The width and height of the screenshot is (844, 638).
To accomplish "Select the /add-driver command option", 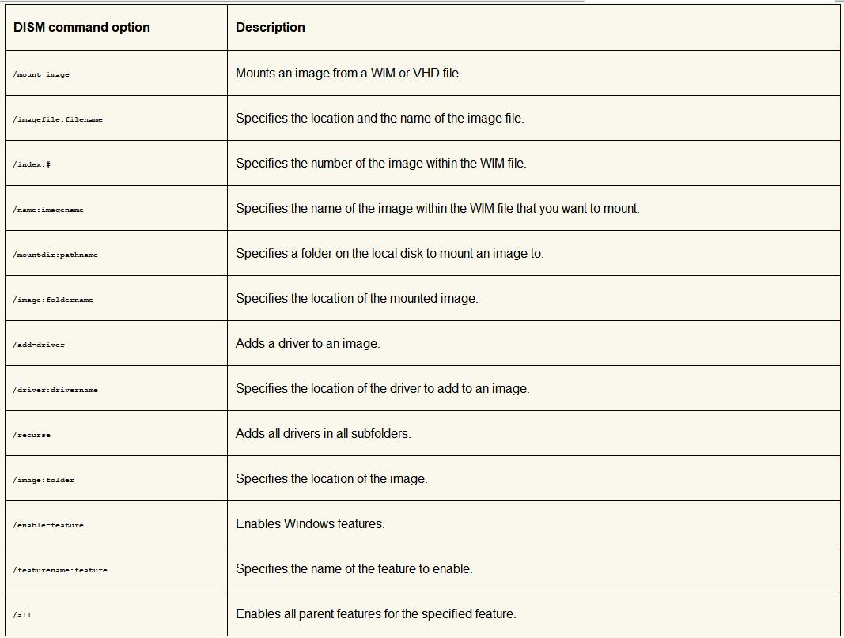I will (39, 345).
